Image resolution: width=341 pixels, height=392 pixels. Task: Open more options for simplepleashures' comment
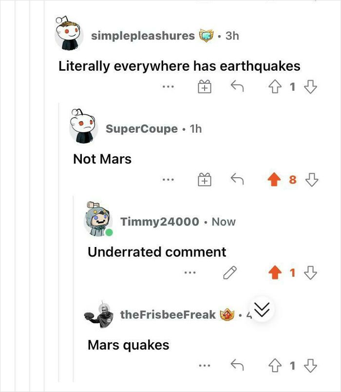click(169, 88)
